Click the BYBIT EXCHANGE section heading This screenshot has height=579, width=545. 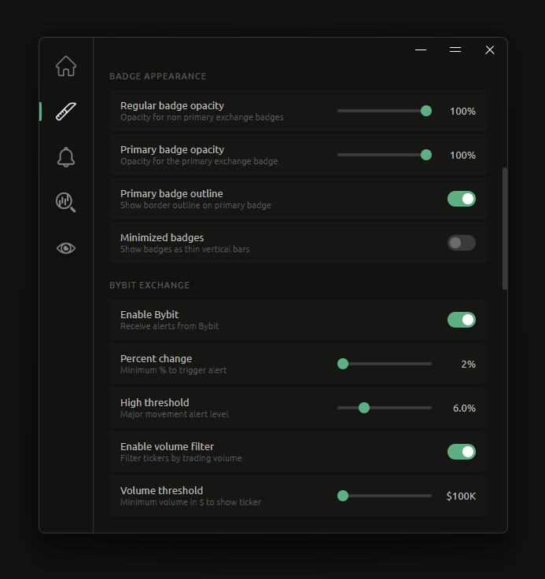click(x=149, y=285)
